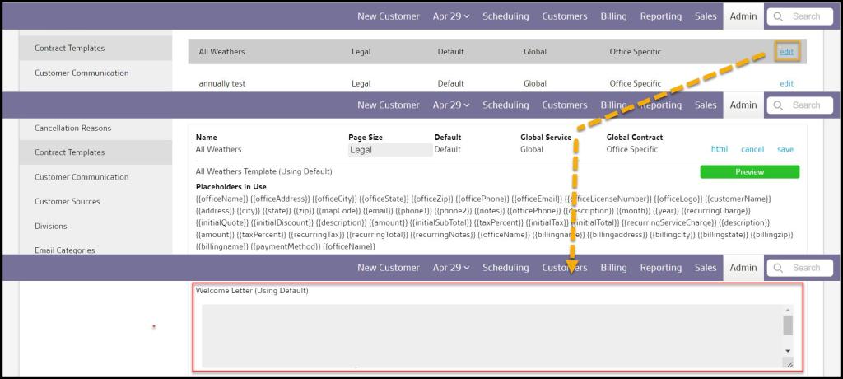
Task: Click the Page Size field showing Legal
Action: (x=389, y=150)
